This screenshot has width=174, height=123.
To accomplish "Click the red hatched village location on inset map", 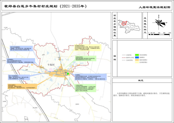I will point(124,23).
